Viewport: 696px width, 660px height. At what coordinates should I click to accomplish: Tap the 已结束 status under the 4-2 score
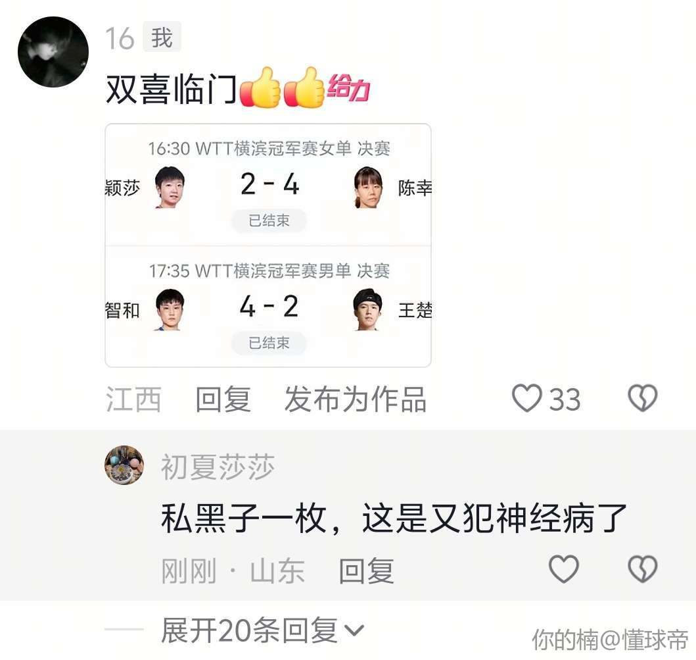point(269,343)
